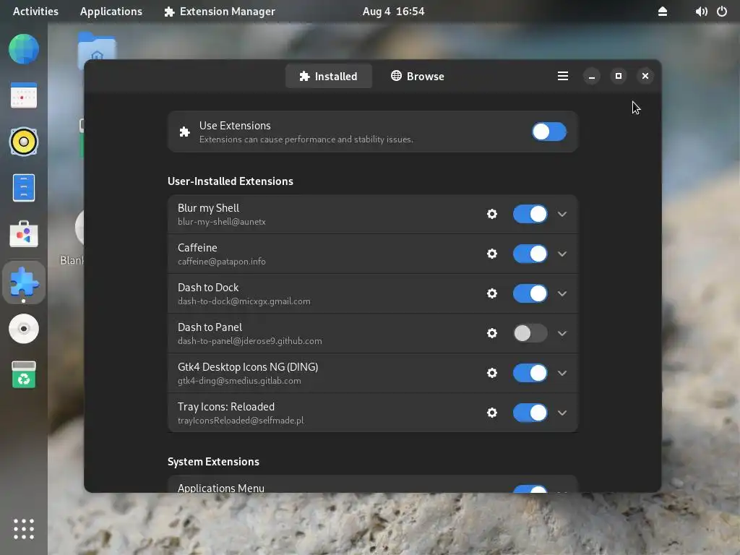
Task: Open settings gear for Caffeine extension
Action: (x=491, y=254)
